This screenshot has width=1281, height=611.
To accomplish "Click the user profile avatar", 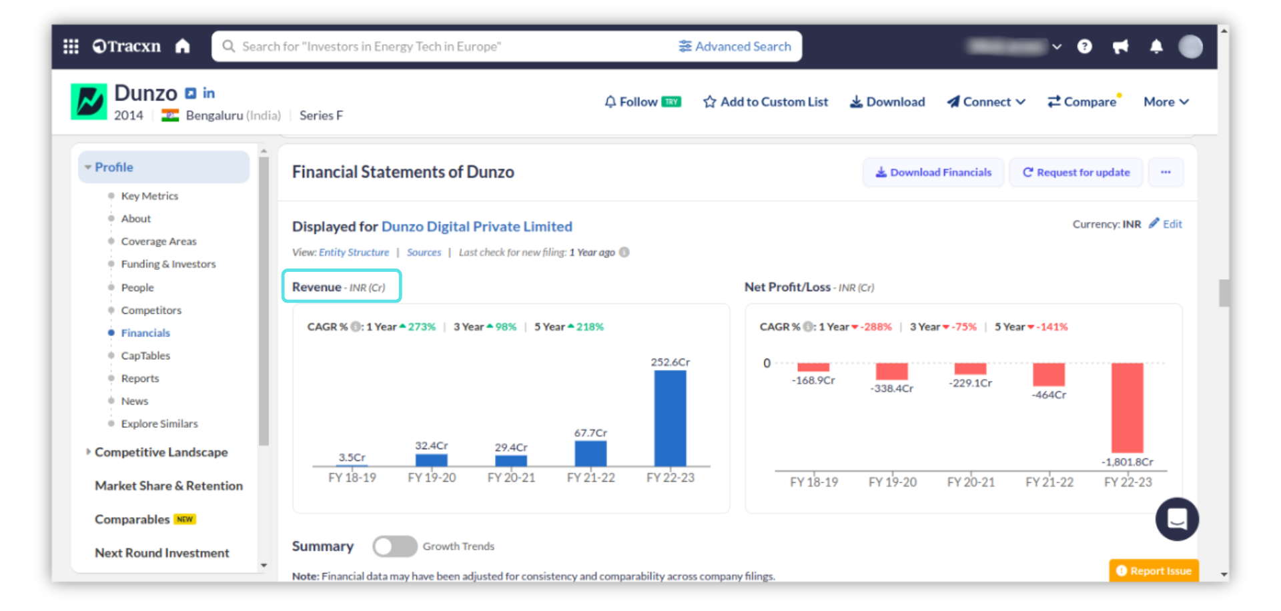I will tap(1190, 46).
